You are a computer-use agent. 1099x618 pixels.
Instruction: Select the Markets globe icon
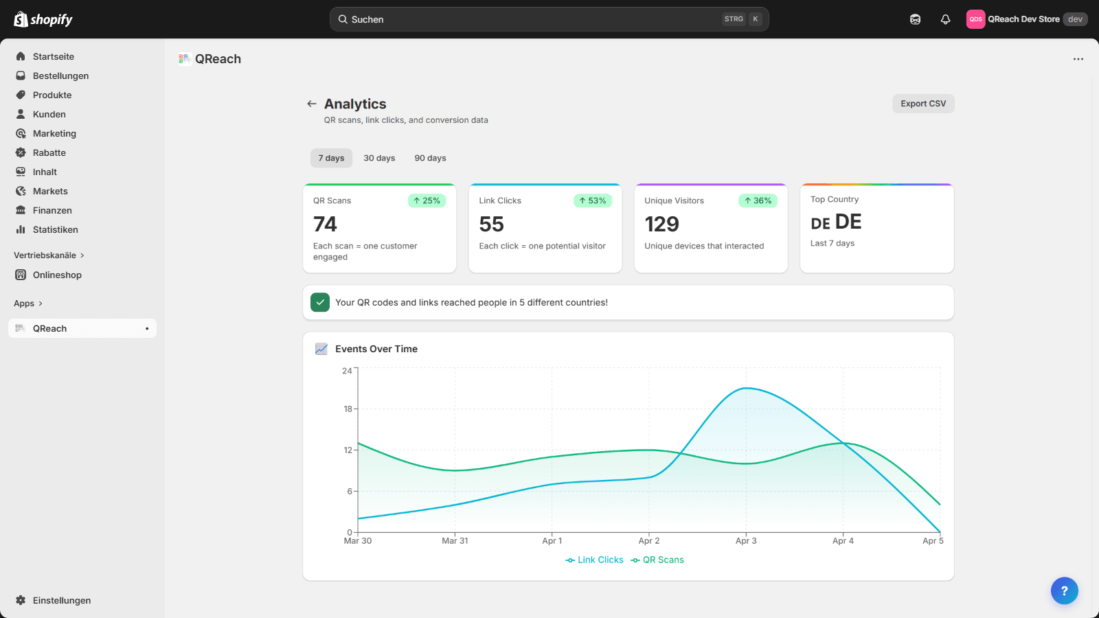coord(21,191)
